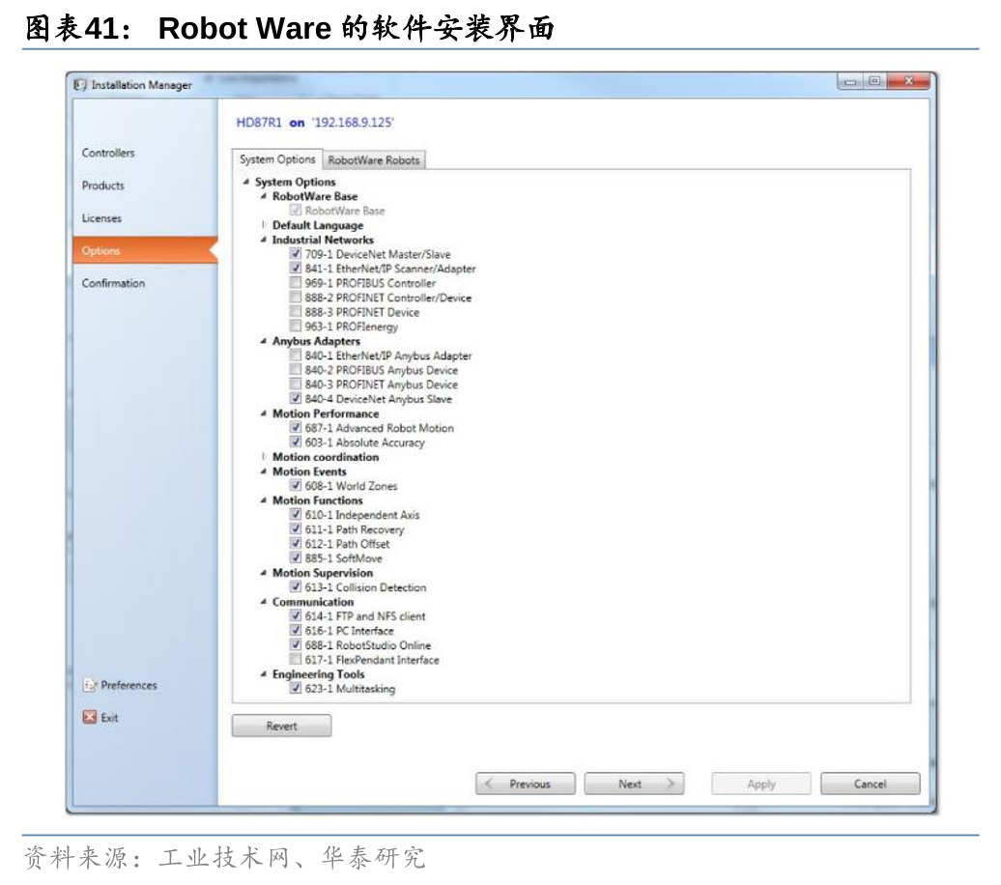Click the greyed RobotWare Base checkbox
Viewport: 1001px width, 885px height.
[295, 210]
